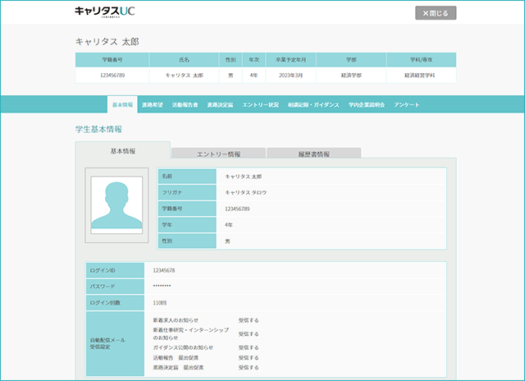Viewport: 525px width, 381px height.
Task: Click the 2023年3月 graduation cell
Action: pos(290,76)
